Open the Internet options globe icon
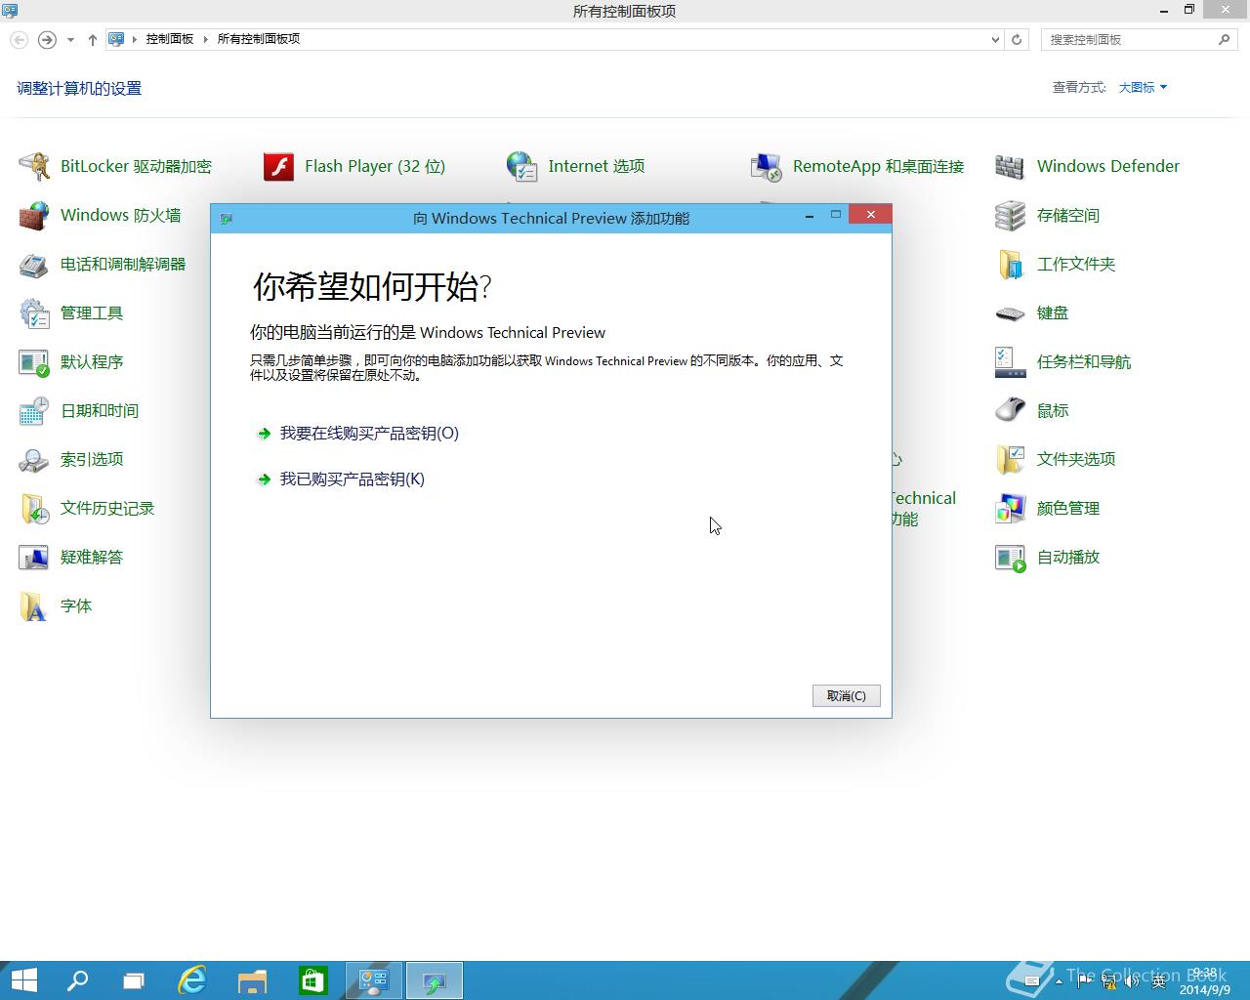The image size is (1250, 1000). (522, 166)
